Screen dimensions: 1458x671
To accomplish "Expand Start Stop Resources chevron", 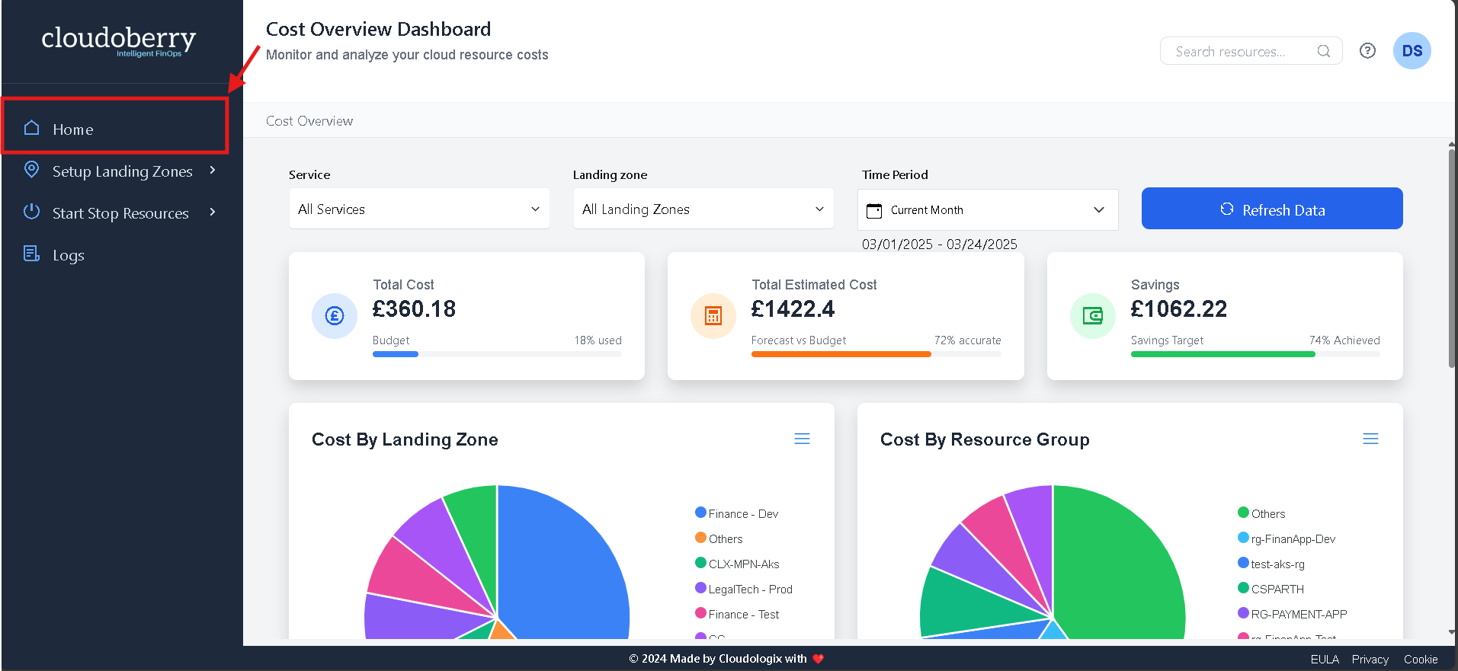I will click(213, 212).
